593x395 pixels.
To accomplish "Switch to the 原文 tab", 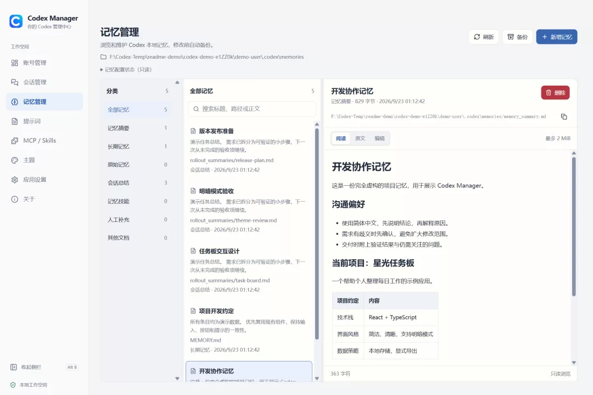I will click(360, 138).
